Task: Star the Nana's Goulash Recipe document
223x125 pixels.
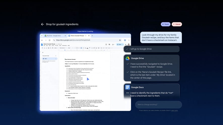Action: (57, 44)
